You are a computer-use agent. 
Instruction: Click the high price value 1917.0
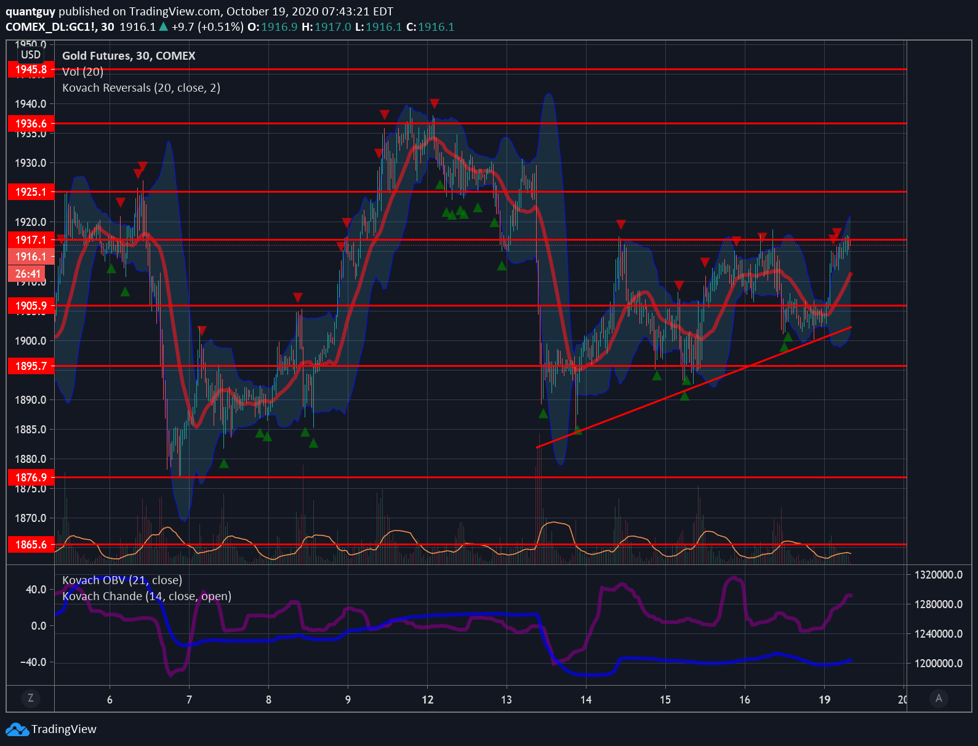pyautogui.click(x=333, y=27)
